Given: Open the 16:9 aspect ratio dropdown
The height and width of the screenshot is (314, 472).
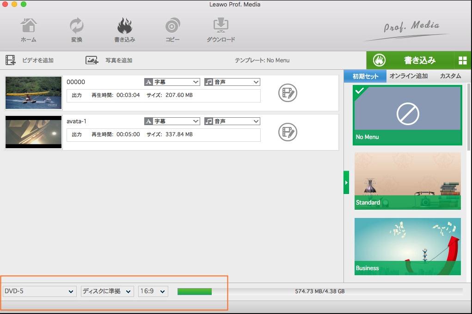Looking at the screenshot, I should (153, 291).
